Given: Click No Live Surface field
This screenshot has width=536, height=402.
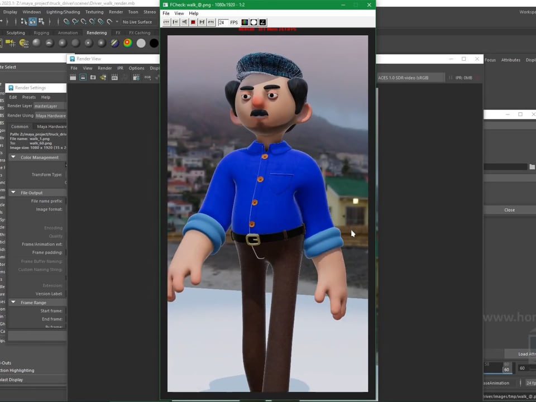Looking at the screenshot, I should click(x=138, y=22).
